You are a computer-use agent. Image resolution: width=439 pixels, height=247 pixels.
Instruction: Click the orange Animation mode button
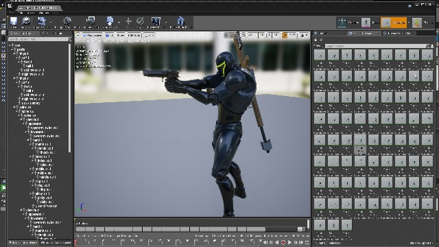(x=393, y=23)
